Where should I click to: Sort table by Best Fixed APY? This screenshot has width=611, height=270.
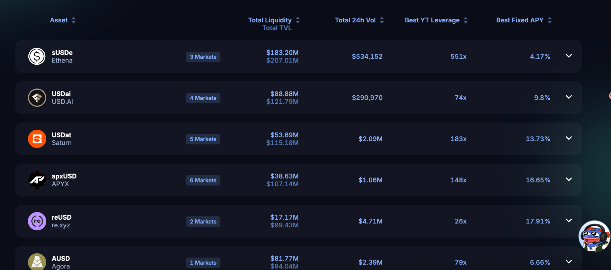coord(550,20)
